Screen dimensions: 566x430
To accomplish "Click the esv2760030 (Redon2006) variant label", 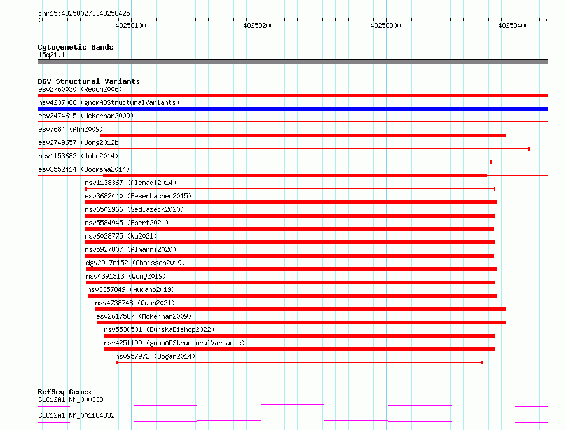I will tap(80, 89).
